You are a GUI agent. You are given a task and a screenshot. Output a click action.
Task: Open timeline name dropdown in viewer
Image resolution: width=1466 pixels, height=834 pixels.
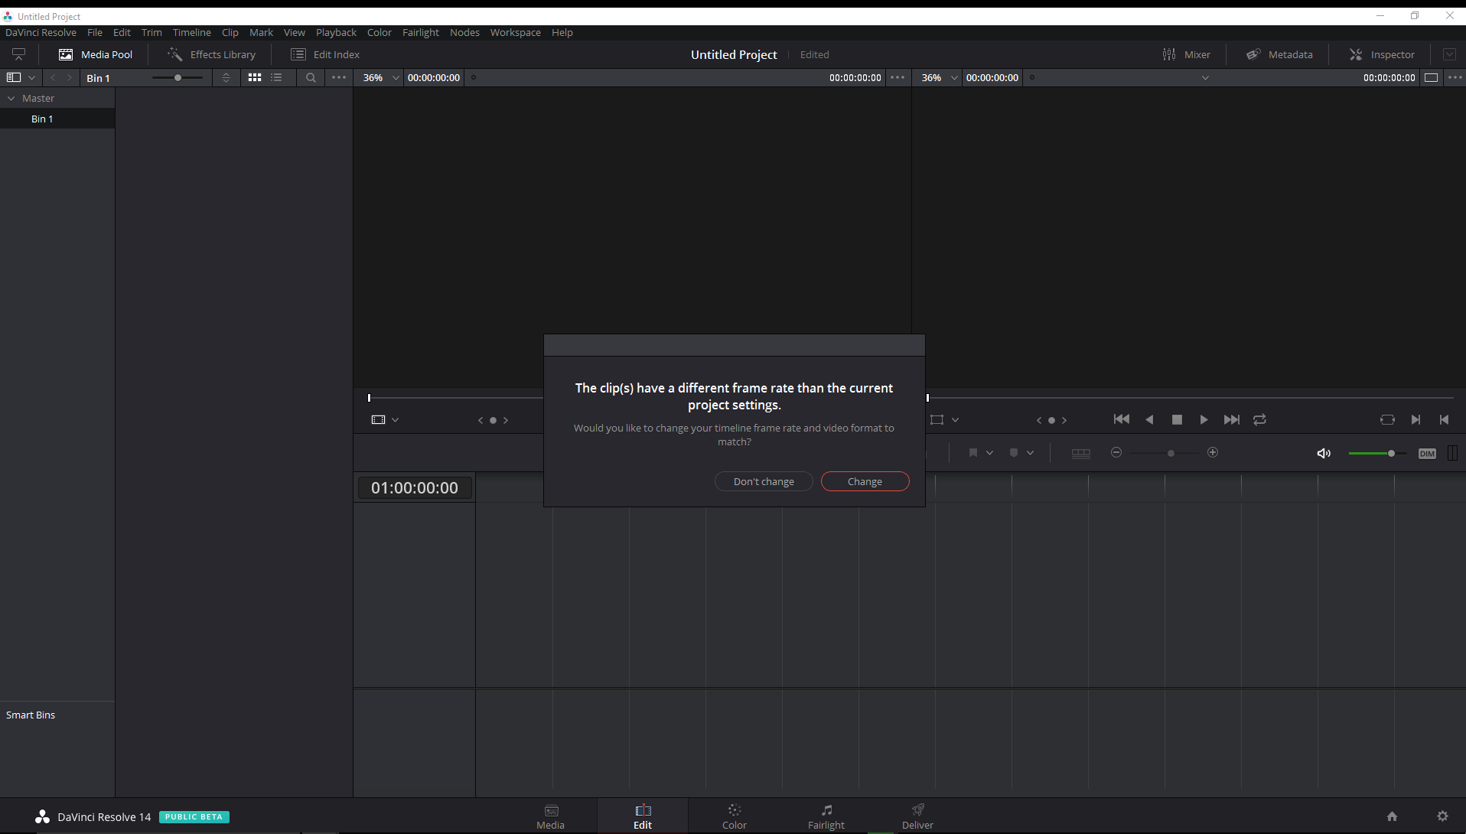pos(1205,78)
